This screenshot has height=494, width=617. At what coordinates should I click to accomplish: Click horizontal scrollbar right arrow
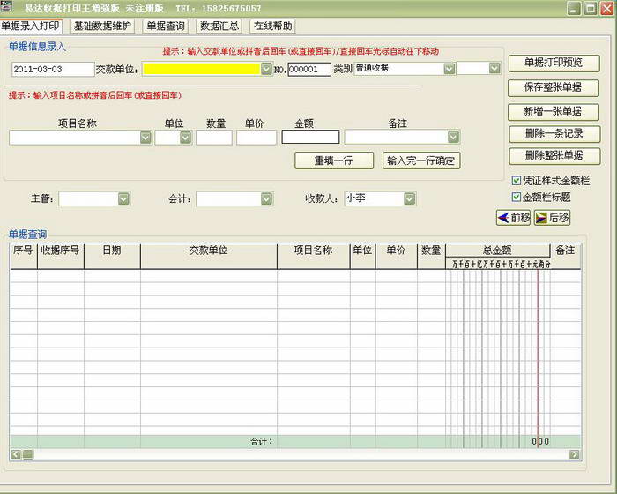[x=575, y=454]
